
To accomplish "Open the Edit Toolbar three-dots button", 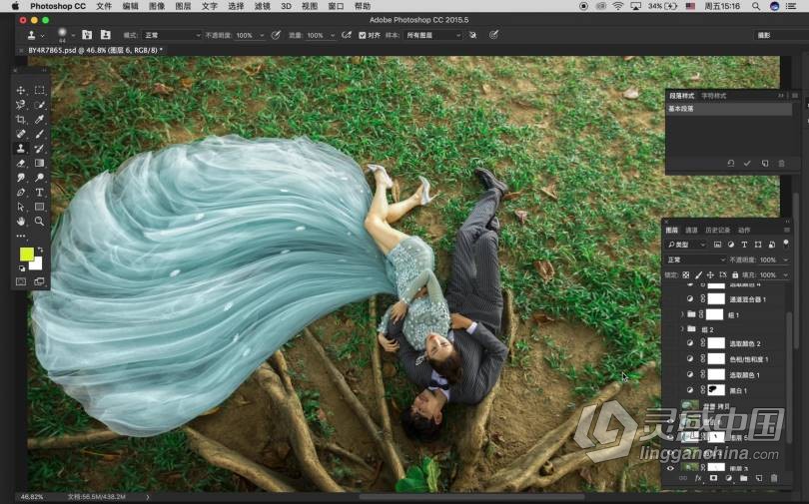I will [21, 236].
